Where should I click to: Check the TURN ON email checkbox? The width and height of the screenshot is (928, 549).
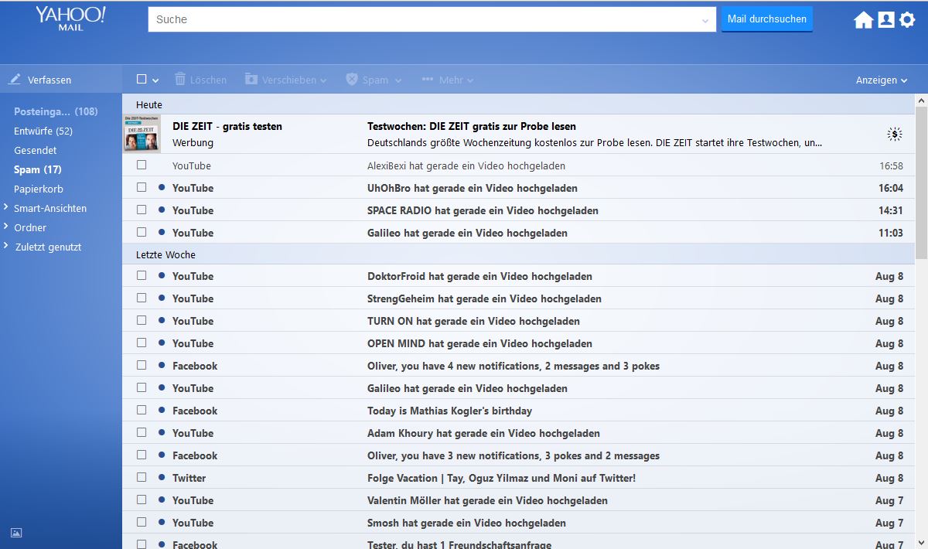click(x=142, y=320)
